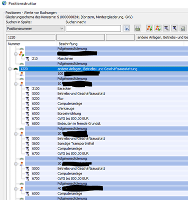Image resolution: width=188 pixels, height=200 pixels.
Task: Click the car icon of position 1220
Action: tap(15, 69)
